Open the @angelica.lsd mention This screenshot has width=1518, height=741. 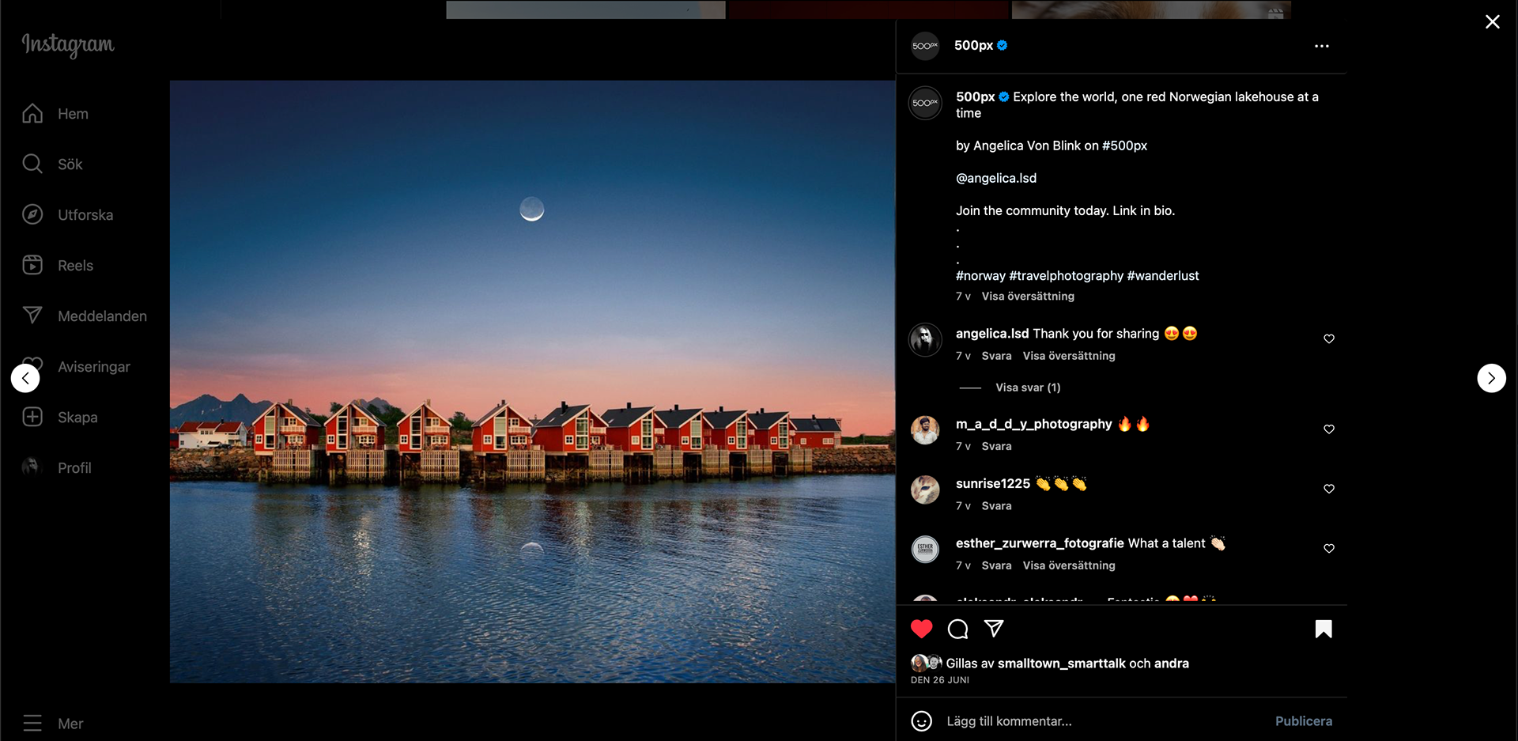pos(996,178)
